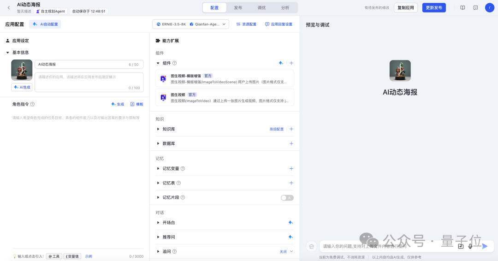Click the 自主规划Agent tag
The image size is (498, 261).
click(51, 11)
